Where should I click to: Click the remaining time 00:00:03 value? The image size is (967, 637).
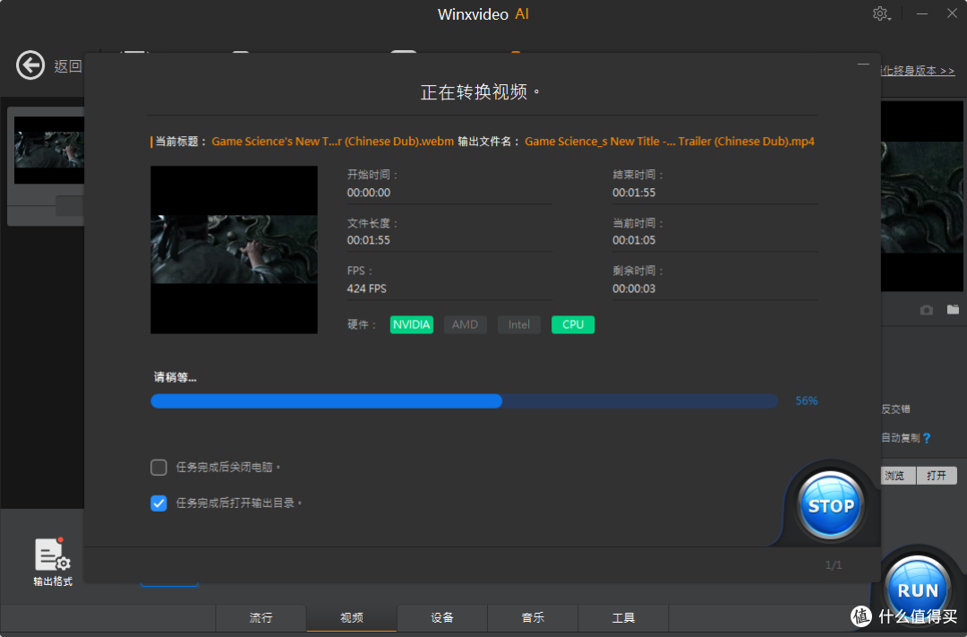(633, 288)
